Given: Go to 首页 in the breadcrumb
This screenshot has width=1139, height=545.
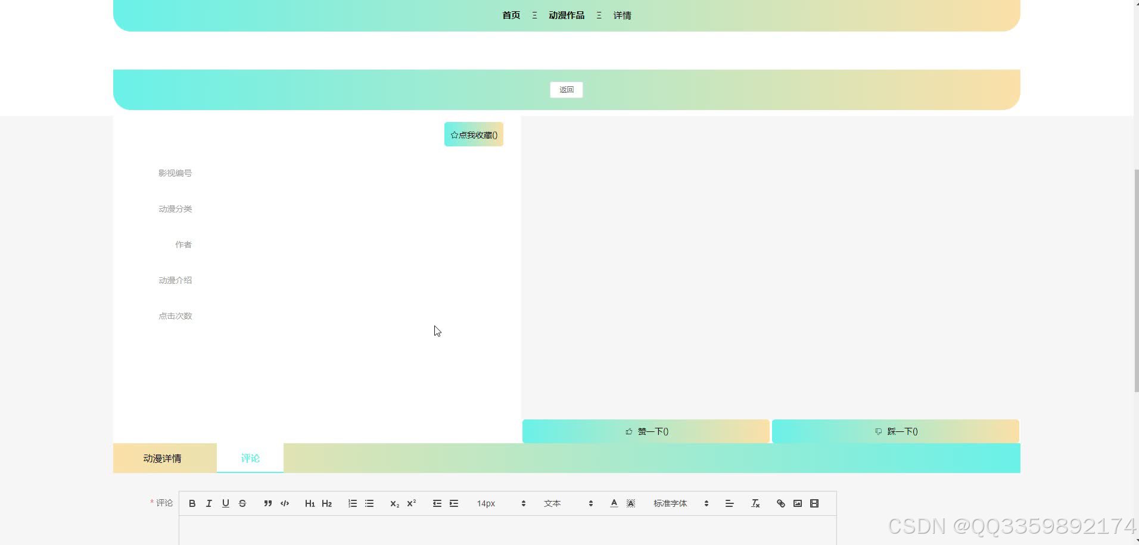Looking at the screenshot, I should 511,15.
